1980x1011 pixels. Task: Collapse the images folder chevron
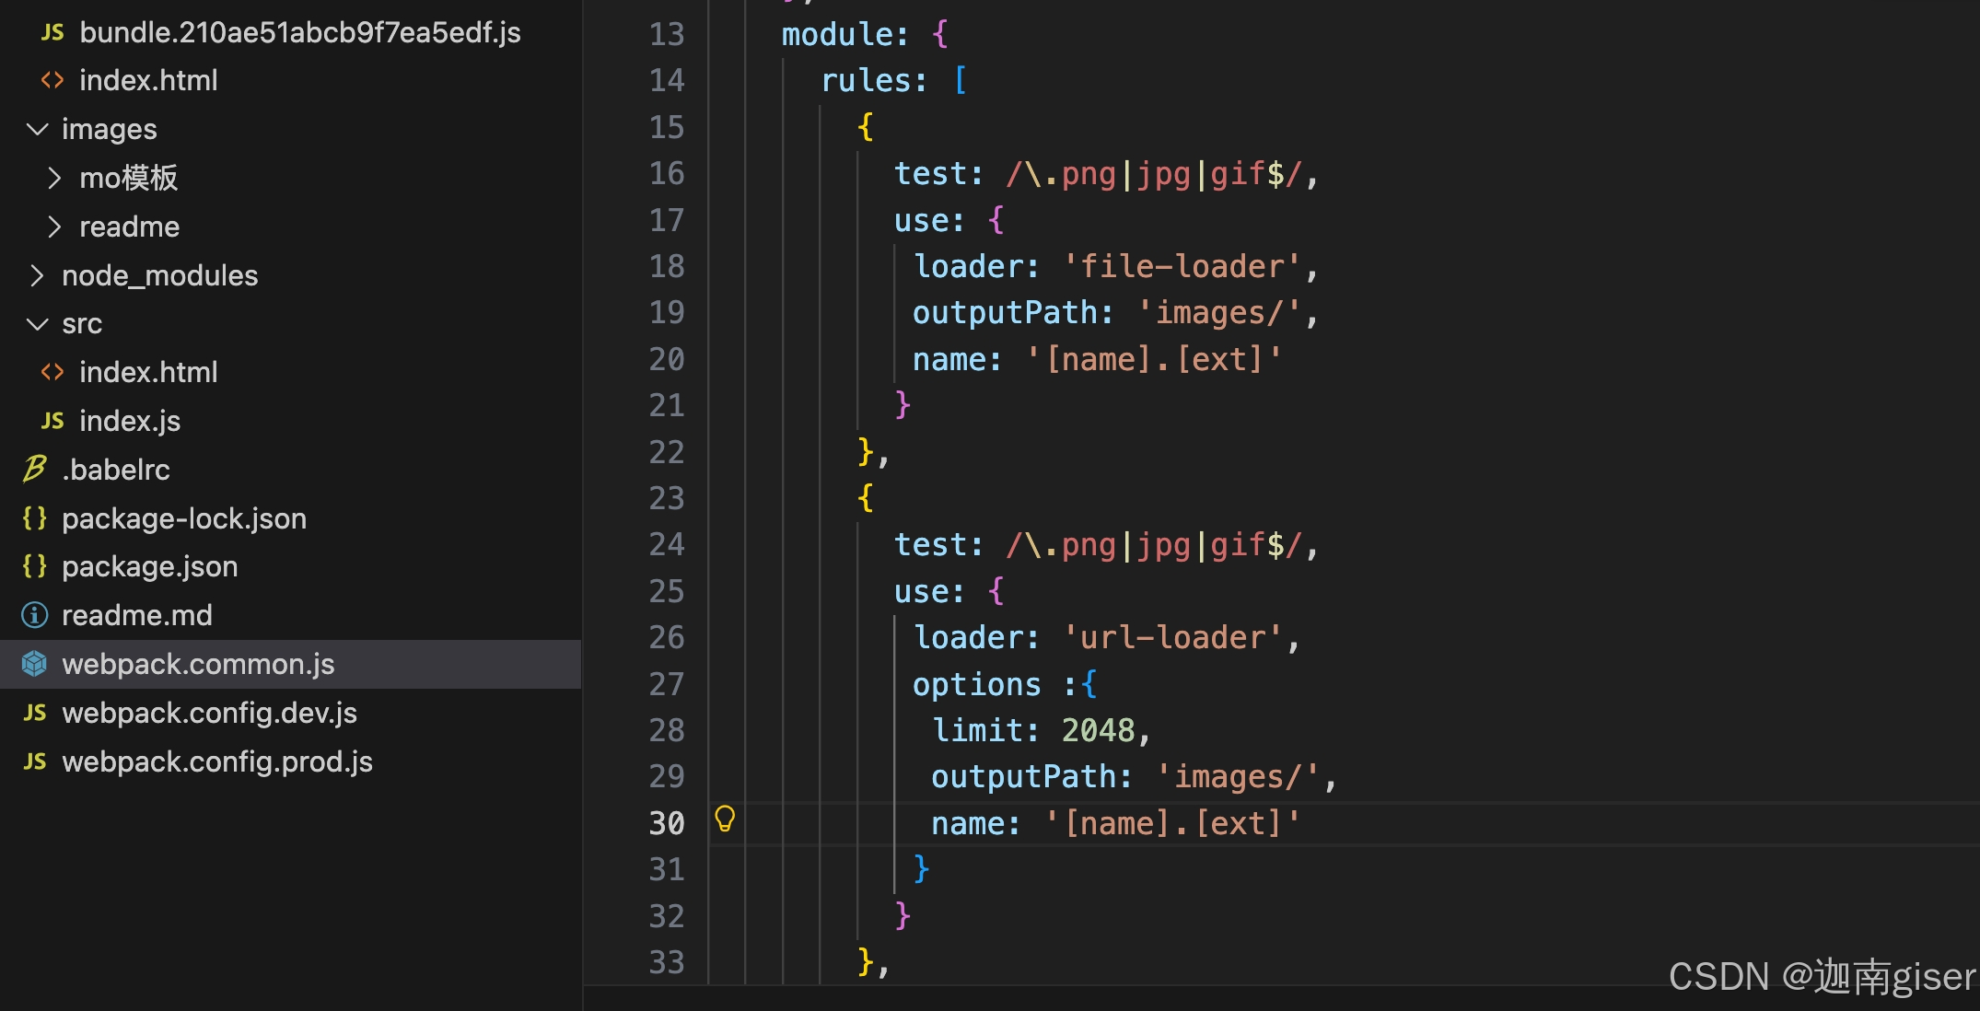click(x=37, y=129)
